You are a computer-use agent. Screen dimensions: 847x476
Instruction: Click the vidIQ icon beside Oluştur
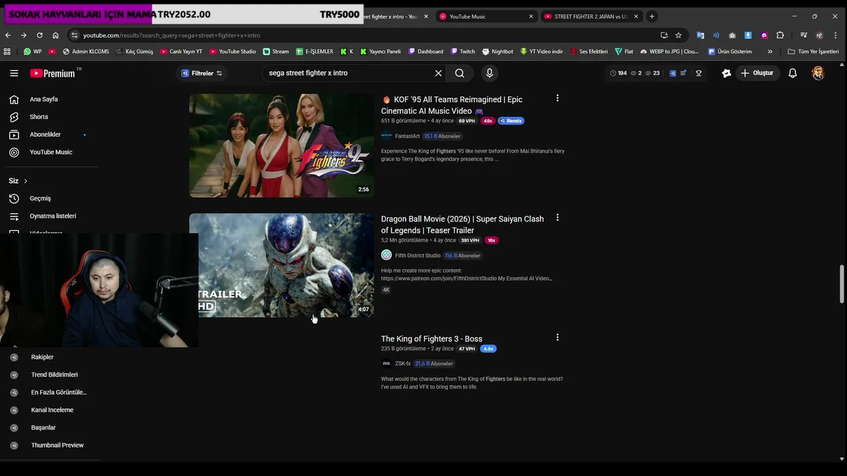[726, 73]
